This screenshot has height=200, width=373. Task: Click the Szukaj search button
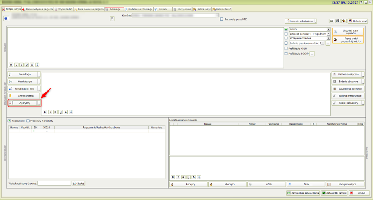(x=79, y=183)
